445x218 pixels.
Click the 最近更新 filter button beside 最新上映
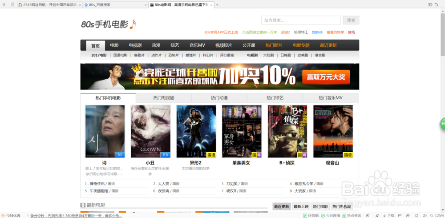click(282, 206)
